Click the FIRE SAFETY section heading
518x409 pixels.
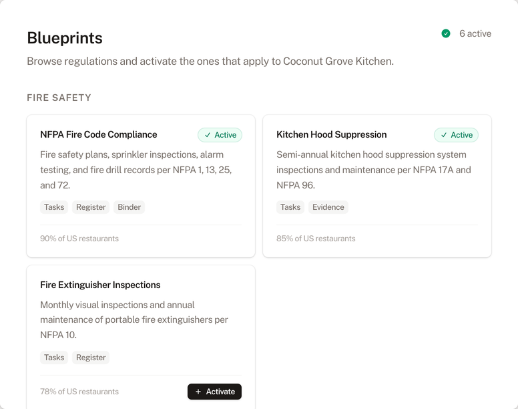click(x=59, y=98)
